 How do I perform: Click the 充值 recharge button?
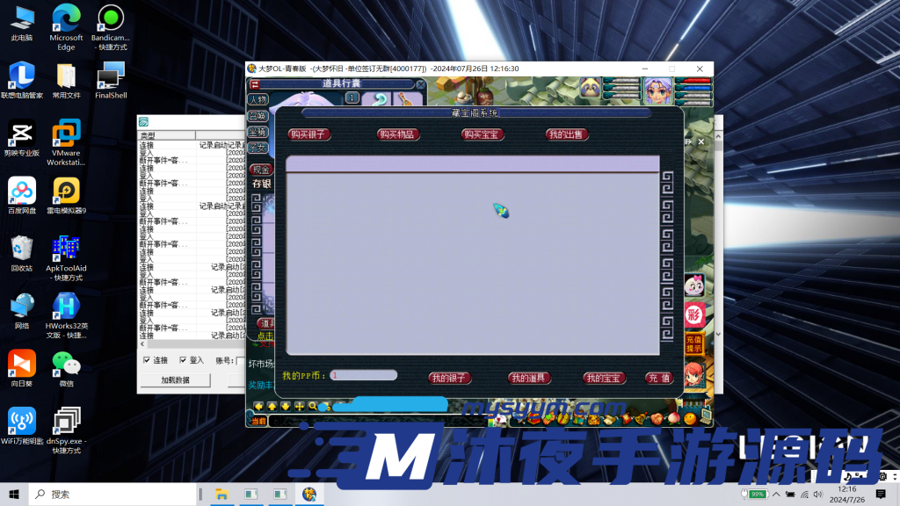click(659, 378)
